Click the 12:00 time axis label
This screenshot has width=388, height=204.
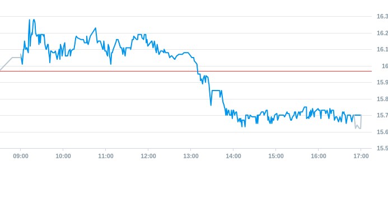point(148,156)
